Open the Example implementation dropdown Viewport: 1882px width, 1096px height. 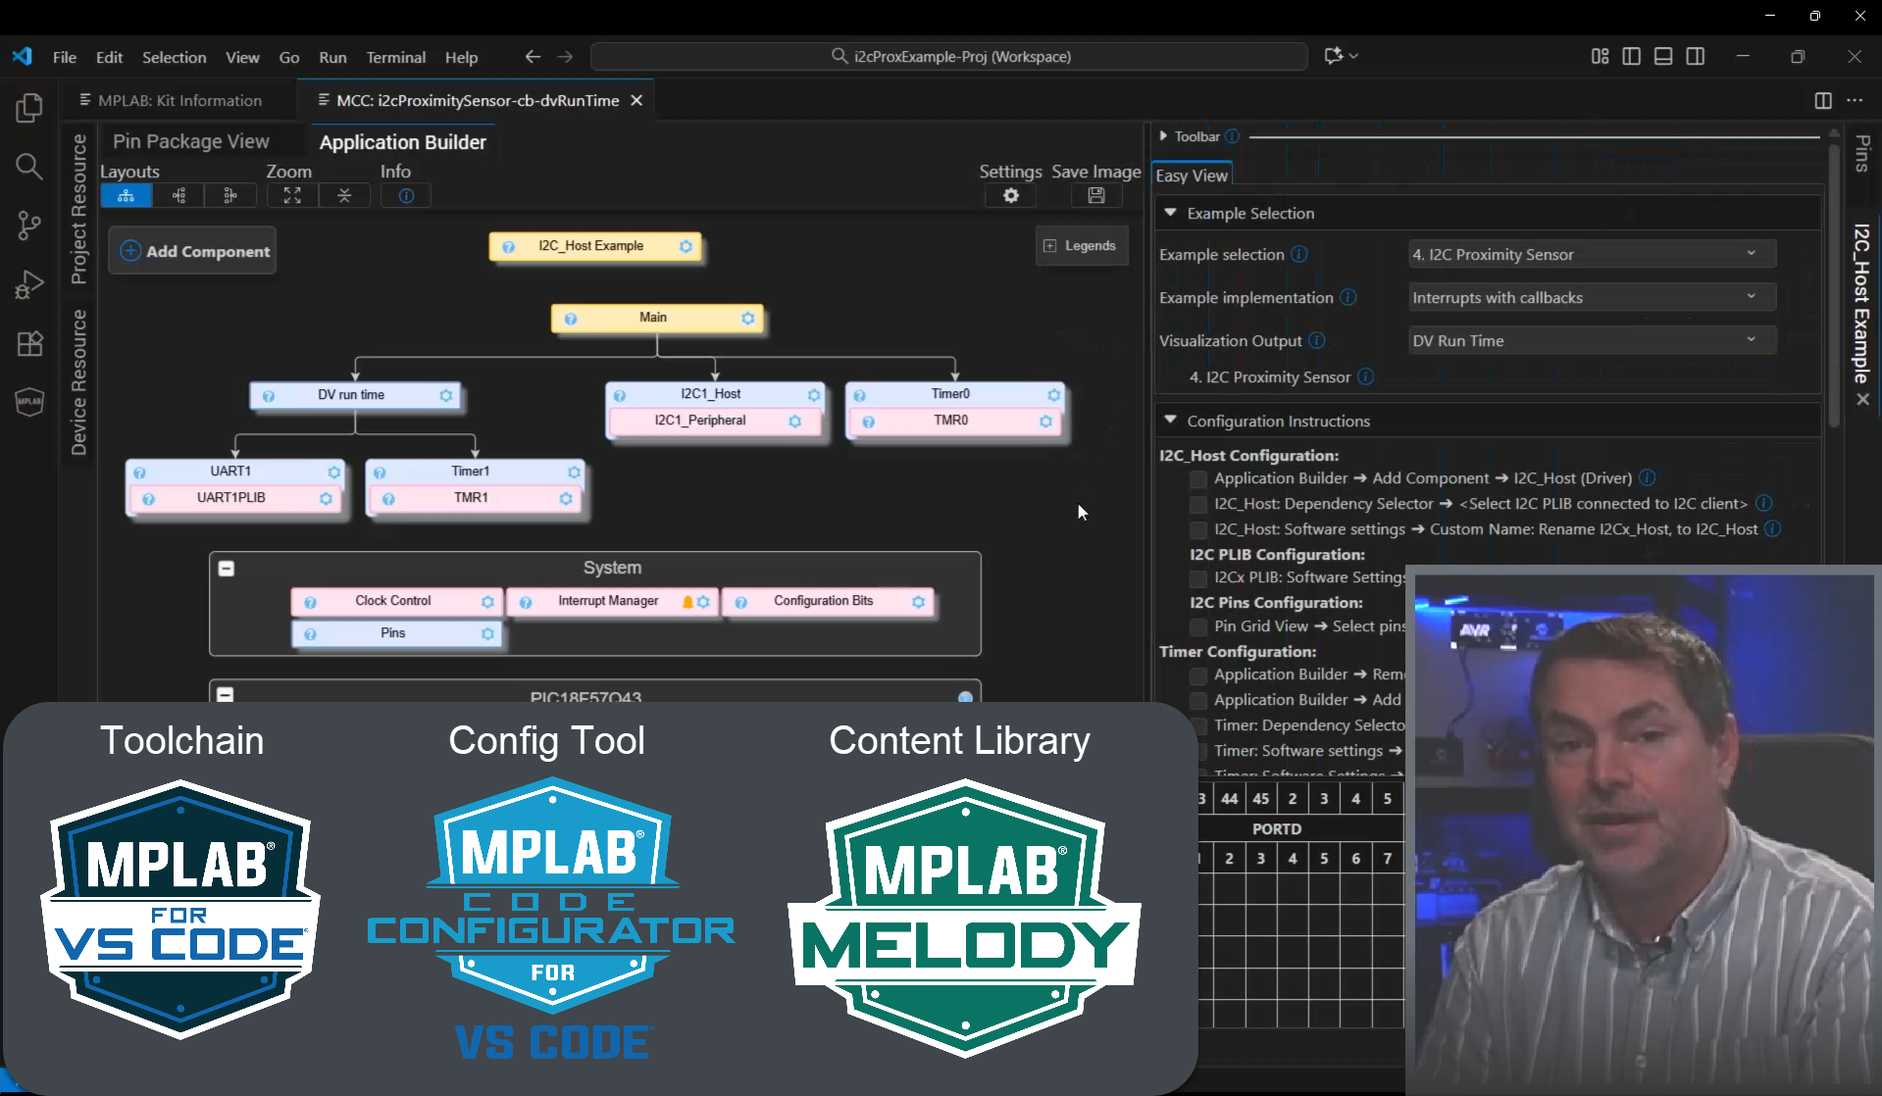pos(1591,298)
